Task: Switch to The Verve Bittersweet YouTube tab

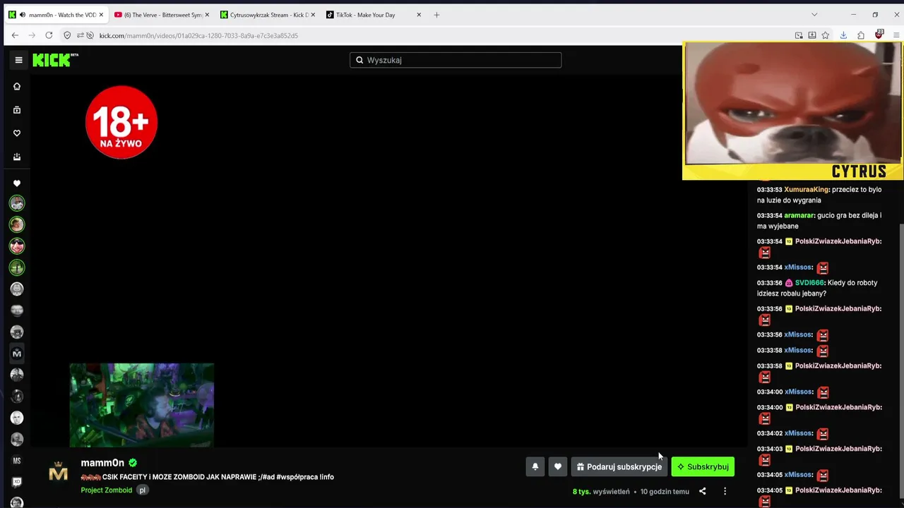Action: point(162,15)
